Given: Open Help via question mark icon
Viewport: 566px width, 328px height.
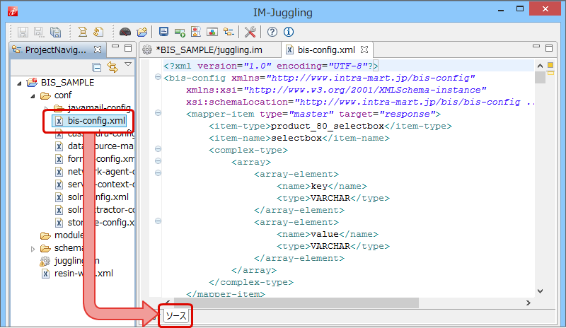Looking at the screenshot, I should (272, 32).
